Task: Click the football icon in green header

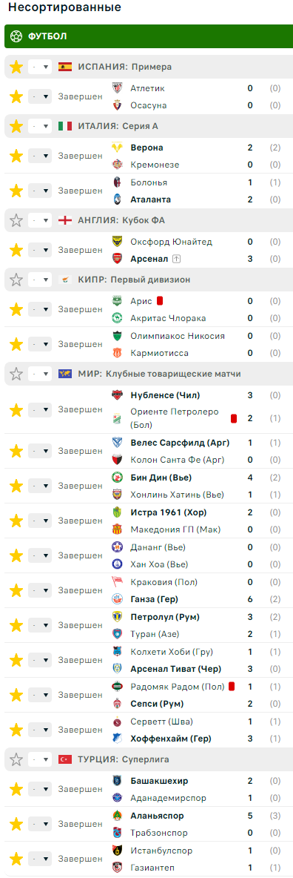Action: coord(16,36)
